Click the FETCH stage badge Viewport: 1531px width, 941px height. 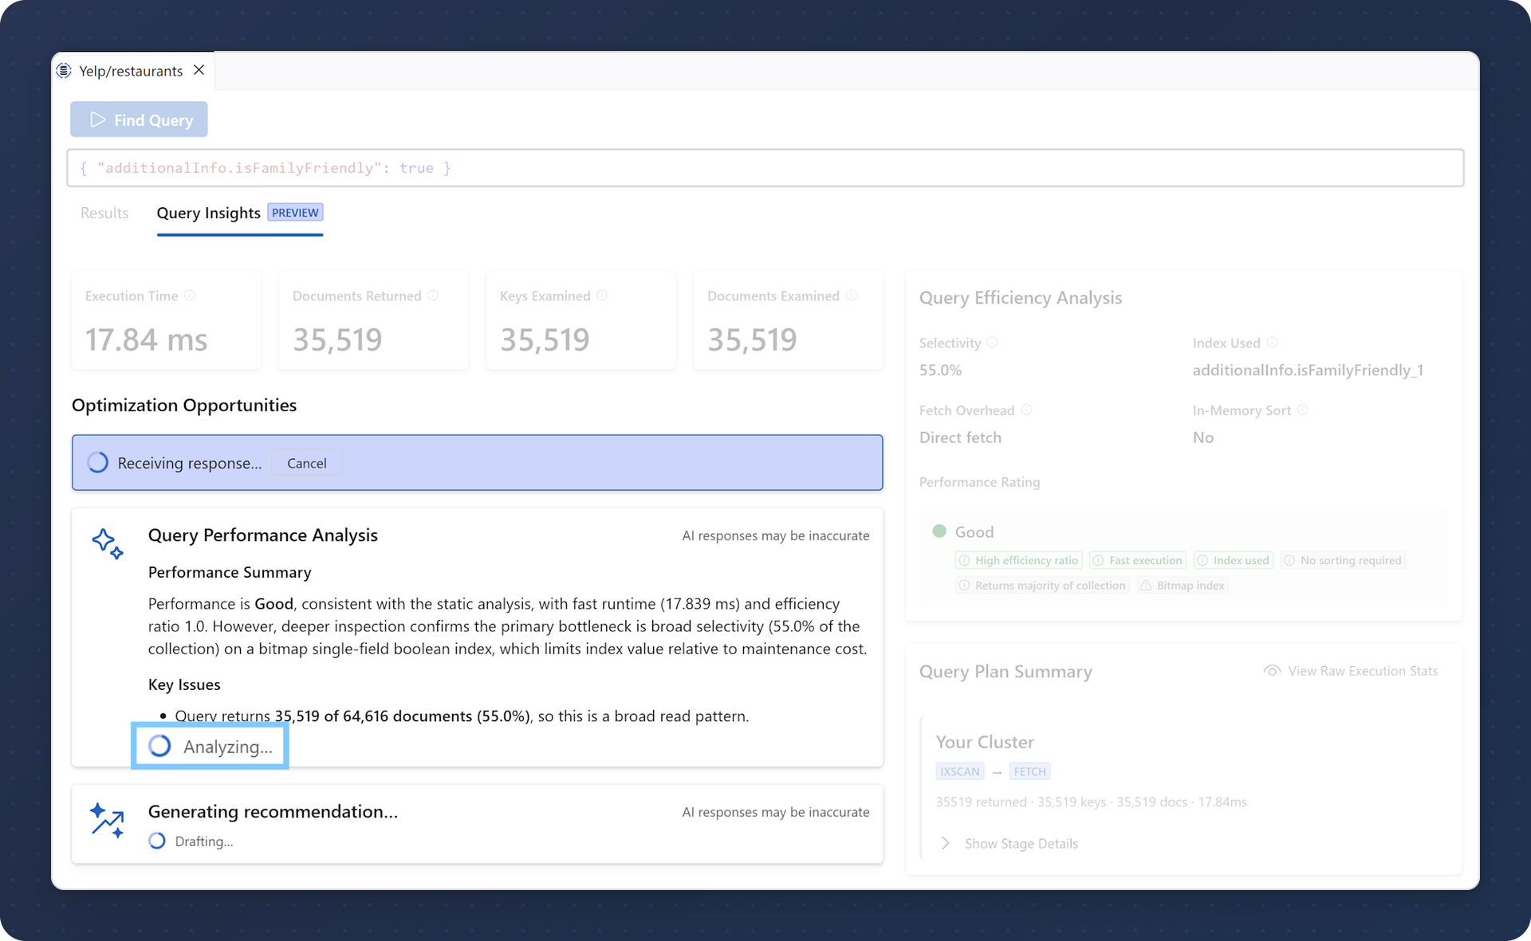tap(1030, 771)
